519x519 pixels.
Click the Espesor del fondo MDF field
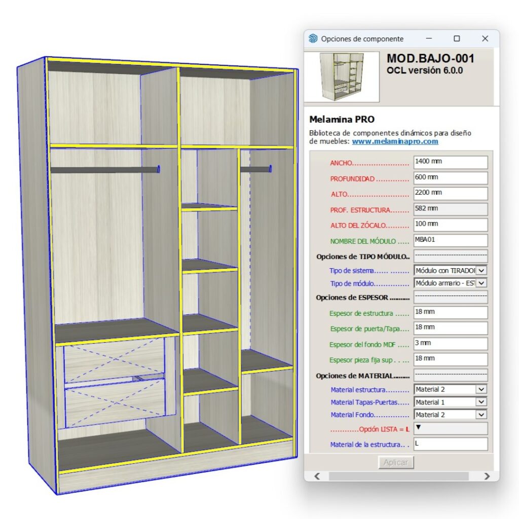(450, 344)
